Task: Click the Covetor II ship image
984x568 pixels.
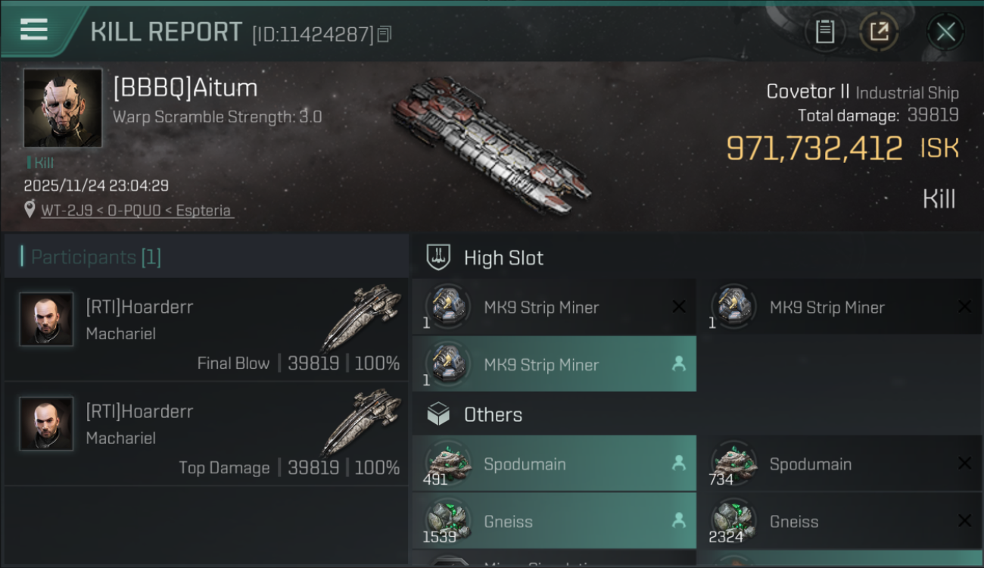Action: 492,144
